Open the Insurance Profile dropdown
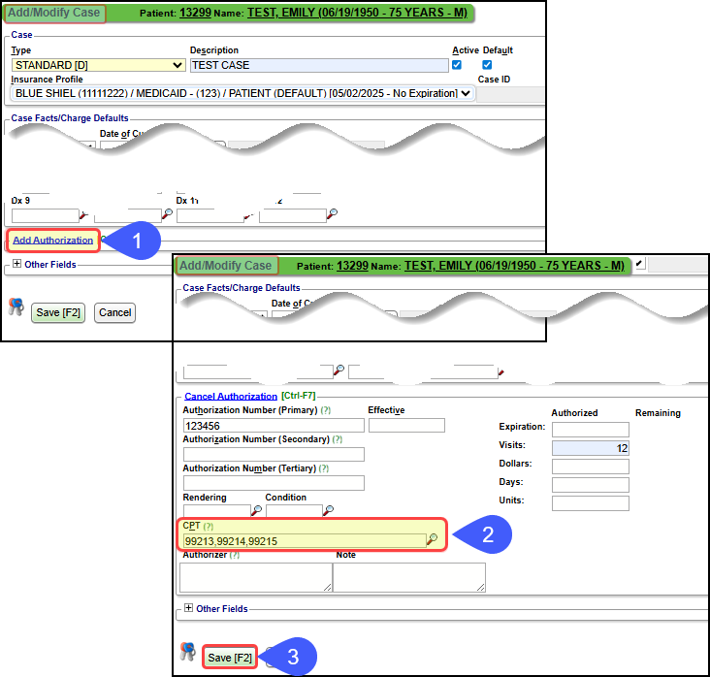 click(x=243, y=93)
